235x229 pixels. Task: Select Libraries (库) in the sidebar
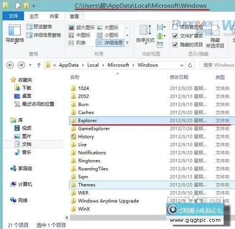click(17, 120)
